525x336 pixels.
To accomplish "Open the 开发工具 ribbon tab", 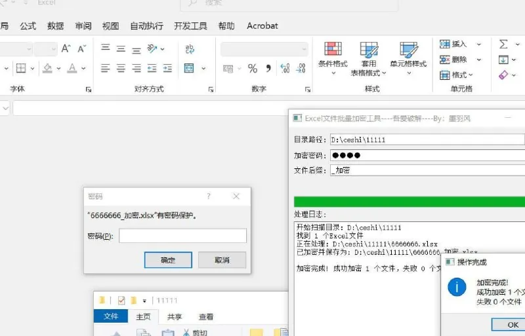I will click(x=190, y=26).
